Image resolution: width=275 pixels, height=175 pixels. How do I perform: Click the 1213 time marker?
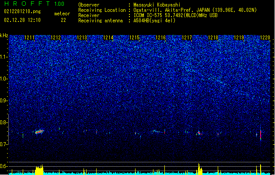(82, 38)
